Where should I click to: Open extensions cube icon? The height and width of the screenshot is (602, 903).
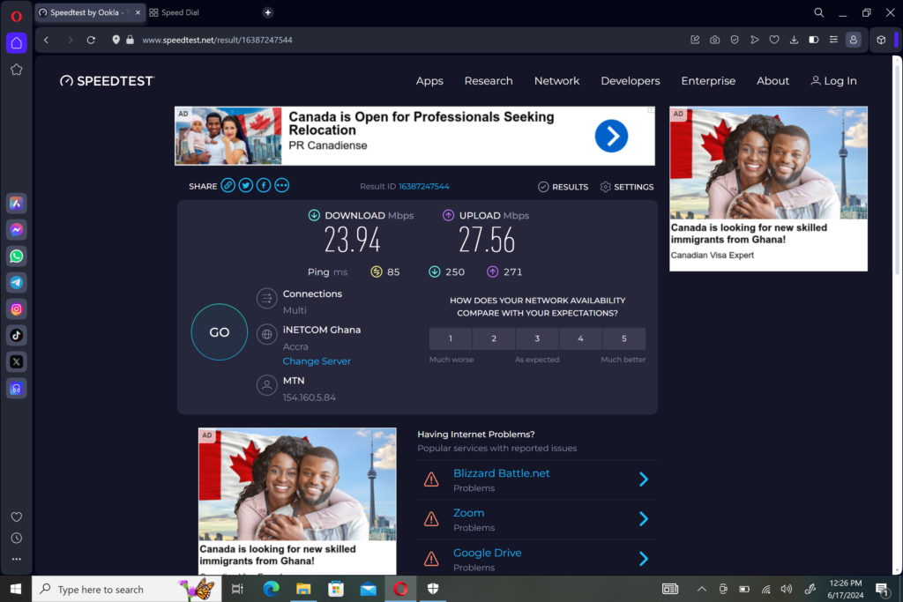pyautogui.click(x=881, y=40)
